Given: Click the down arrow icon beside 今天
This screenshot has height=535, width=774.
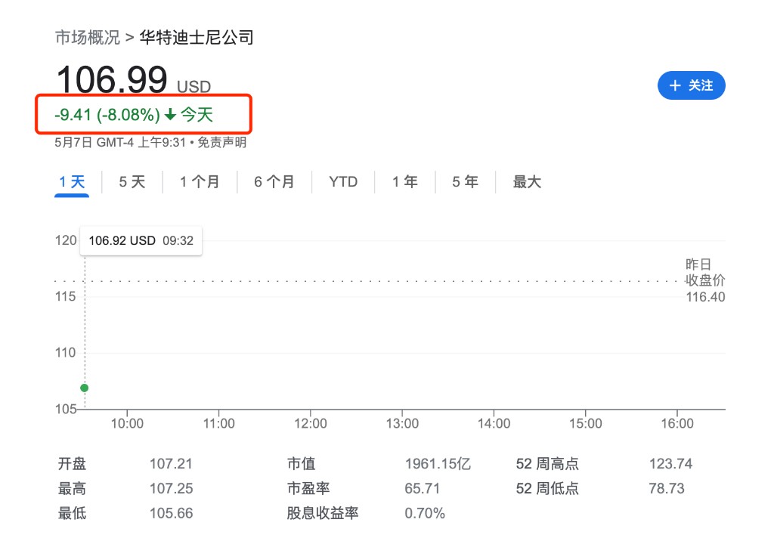Looking at the screenshot, I should (x=170, y=115).
